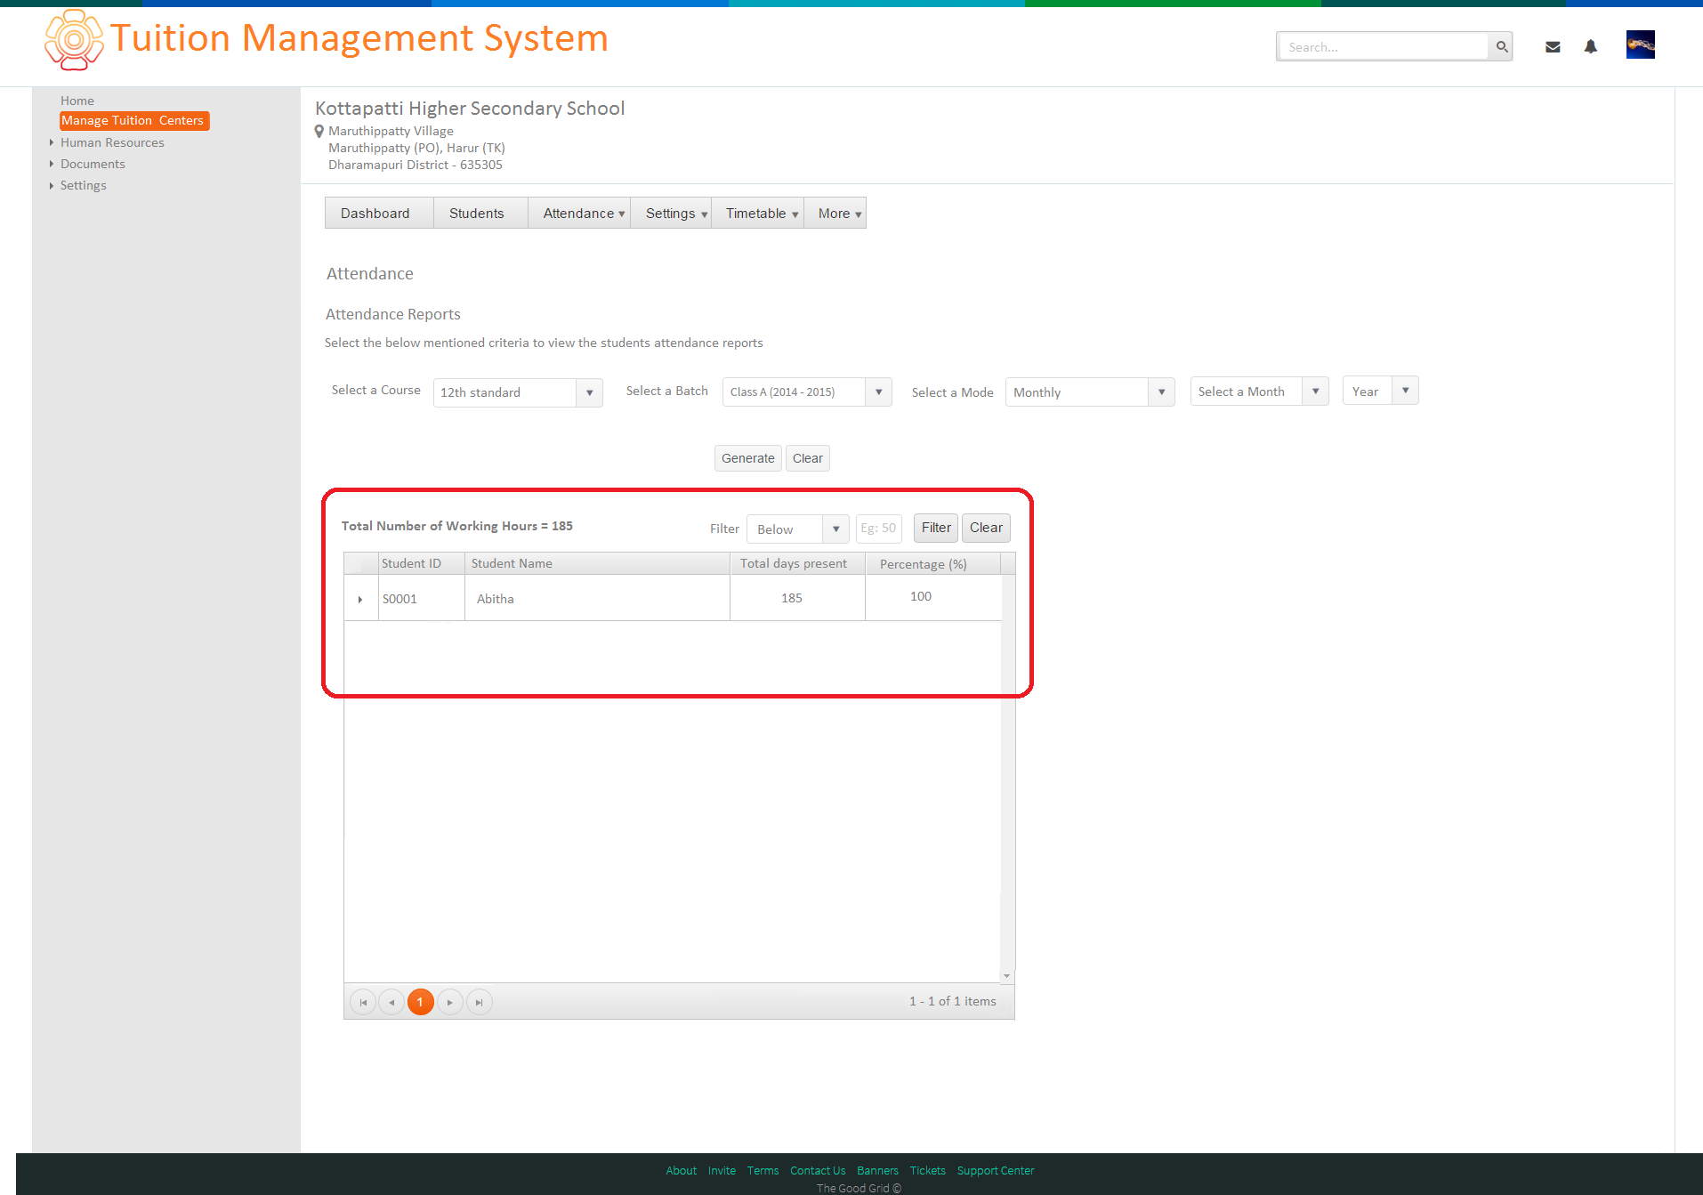The image size is (1703, 1195).
Task: Go to next page in pager
Action: coord(450,1002)
